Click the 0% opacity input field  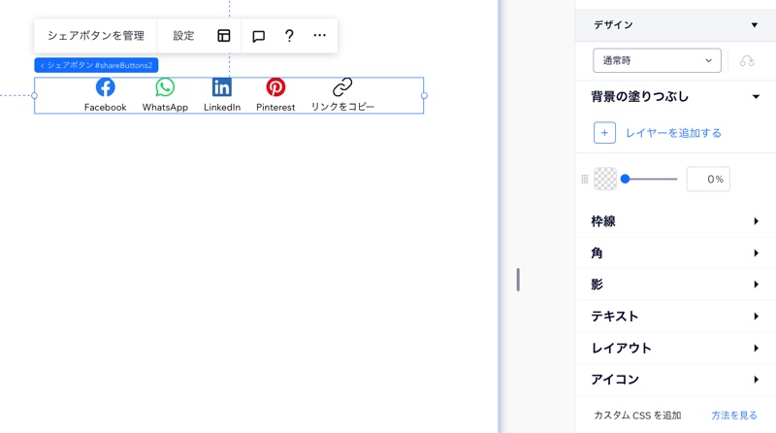coord(708,179)
